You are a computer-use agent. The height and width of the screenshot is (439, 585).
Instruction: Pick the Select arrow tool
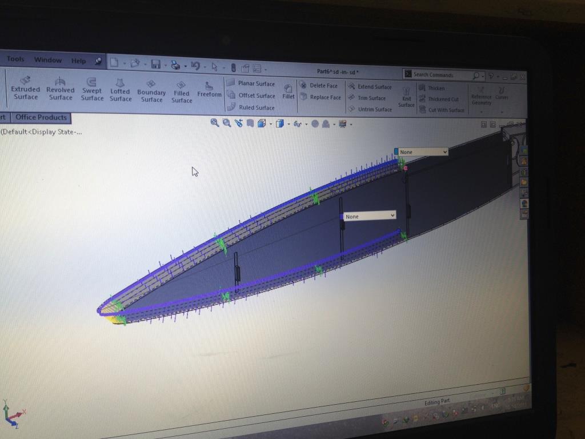215,66
